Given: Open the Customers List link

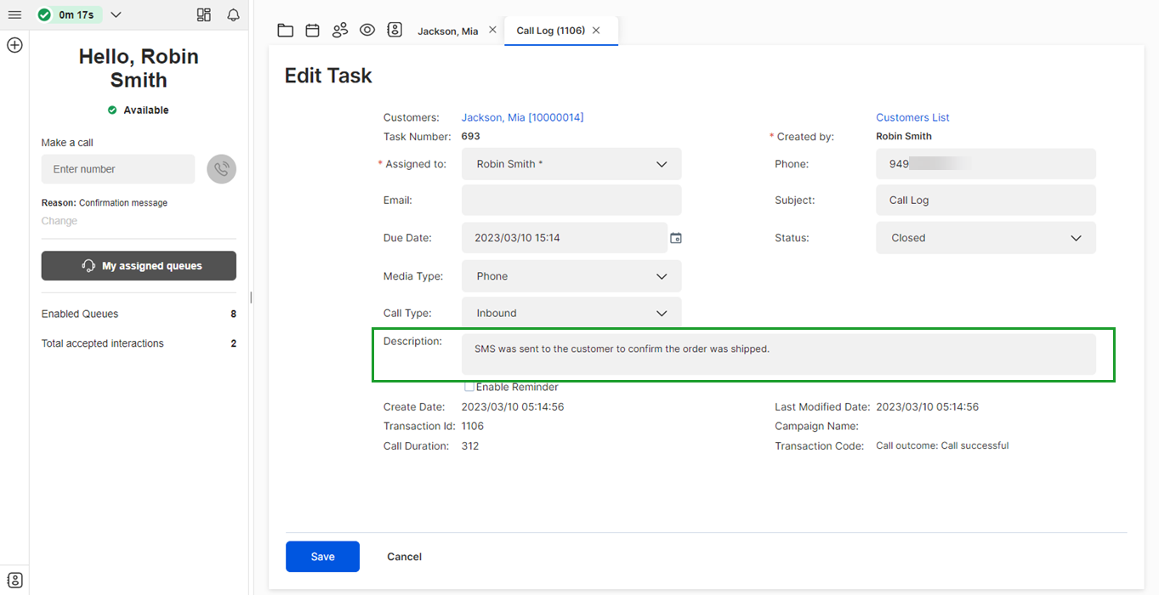Looking at the screenshot, I should (x=912, y=117).
